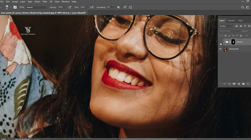The image size is (251, 140).
Task: Filter layers by adjustment layers icon
Action: 241,26
